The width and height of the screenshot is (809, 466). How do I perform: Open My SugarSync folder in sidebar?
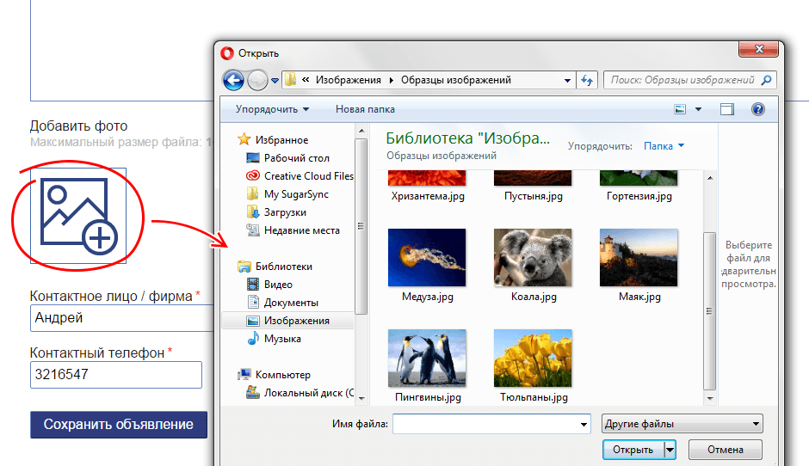(296, 194)
